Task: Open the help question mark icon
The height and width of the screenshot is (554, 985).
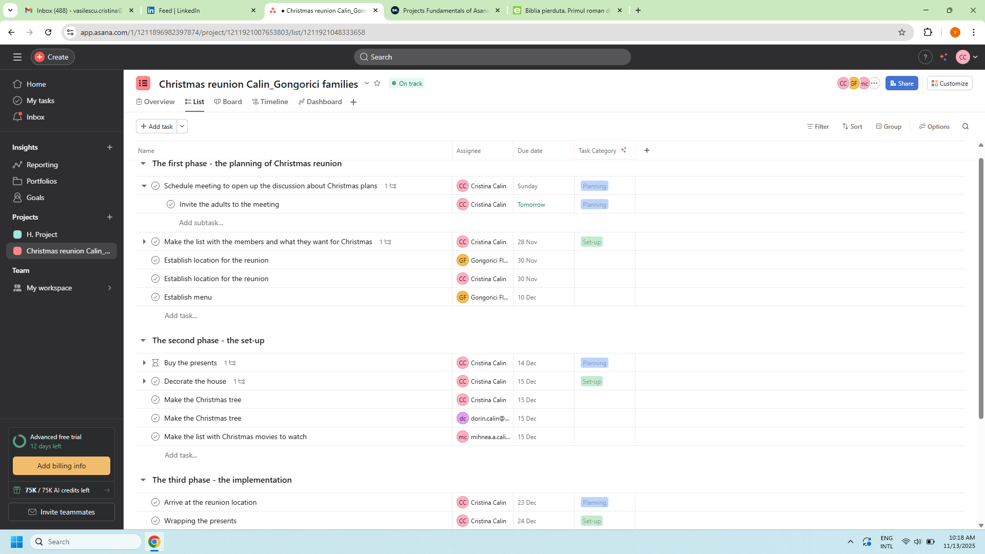Action: point(925,57)
